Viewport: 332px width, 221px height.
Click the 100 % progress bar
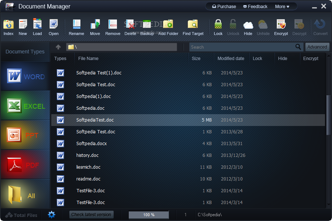coord(149,215)
